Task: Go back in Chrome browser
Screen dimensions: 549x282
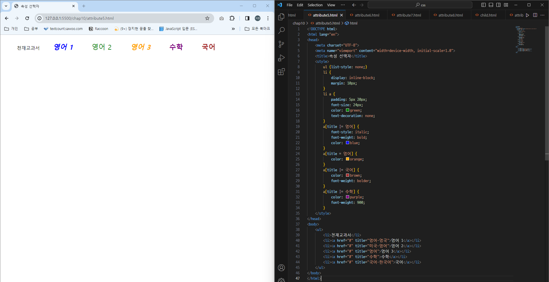Action: click(7, 18)
